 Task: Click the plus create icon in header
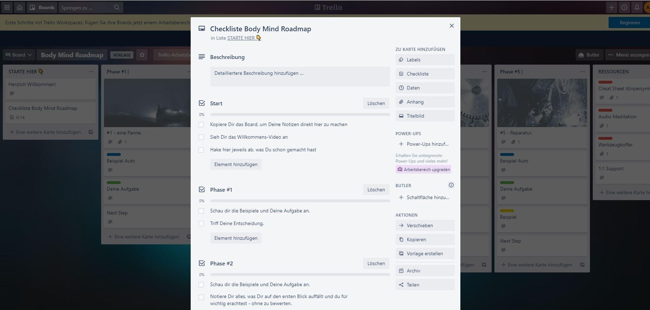pyautogui.click(x=611, y=7)
